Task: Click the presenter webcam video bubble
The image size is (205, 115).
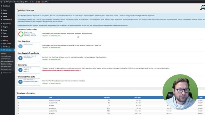Action: click(180, 92)
